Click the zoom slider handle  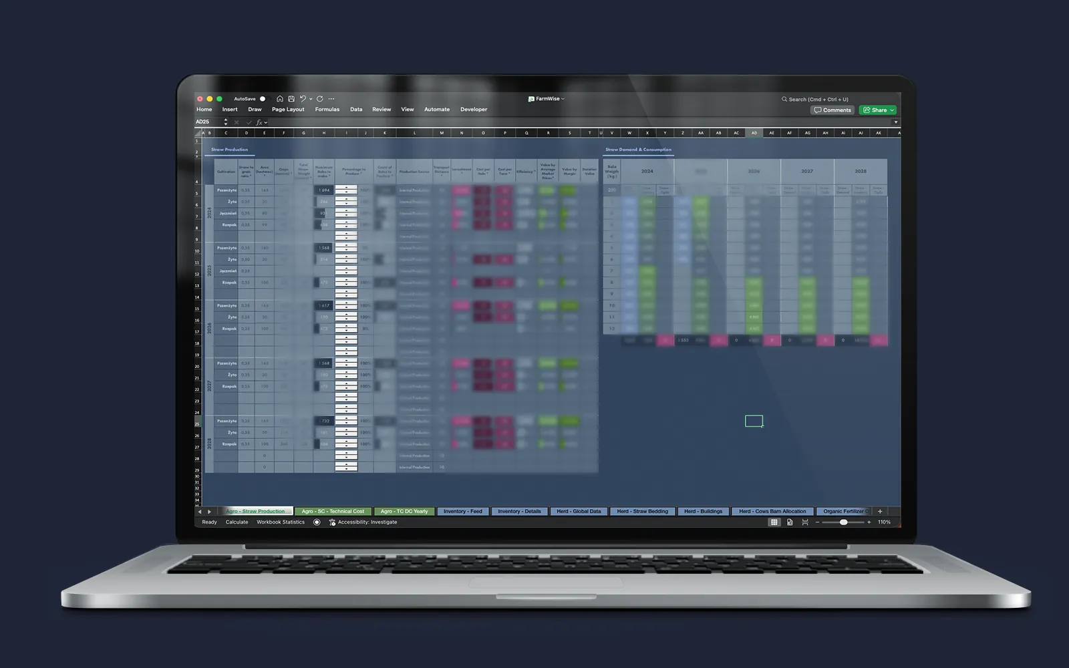(x=844, y=522)
